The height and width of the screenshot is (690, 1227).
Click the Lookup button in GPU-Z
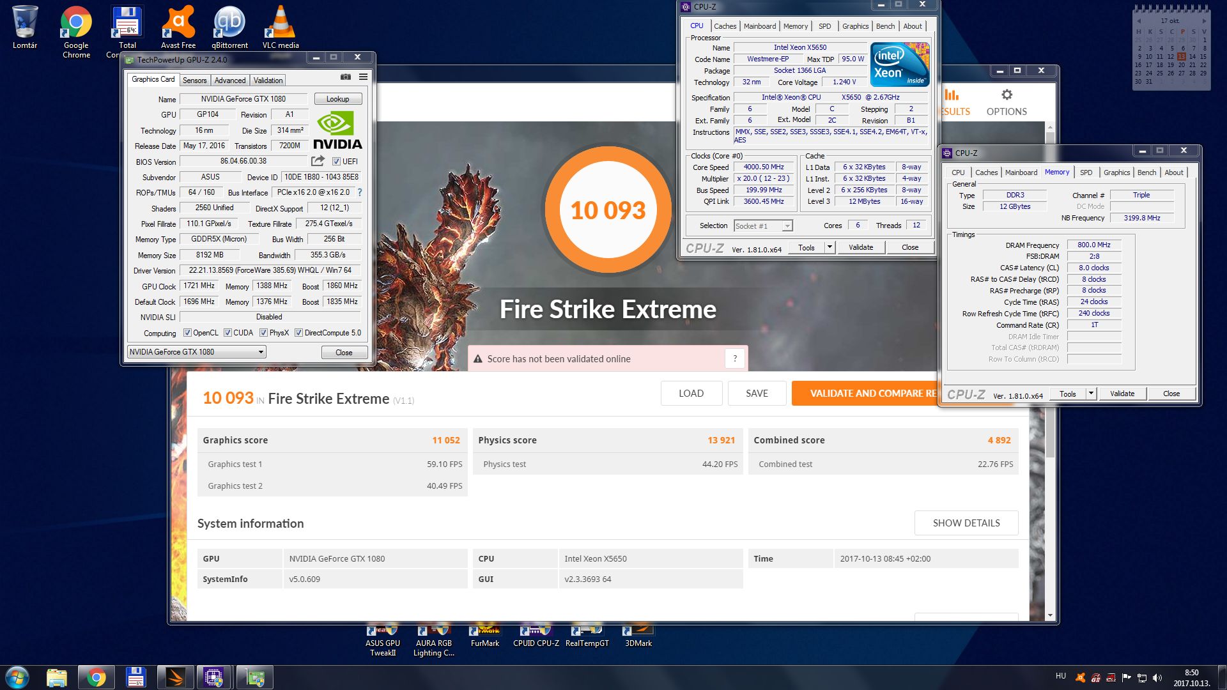(x=337, y=99)
